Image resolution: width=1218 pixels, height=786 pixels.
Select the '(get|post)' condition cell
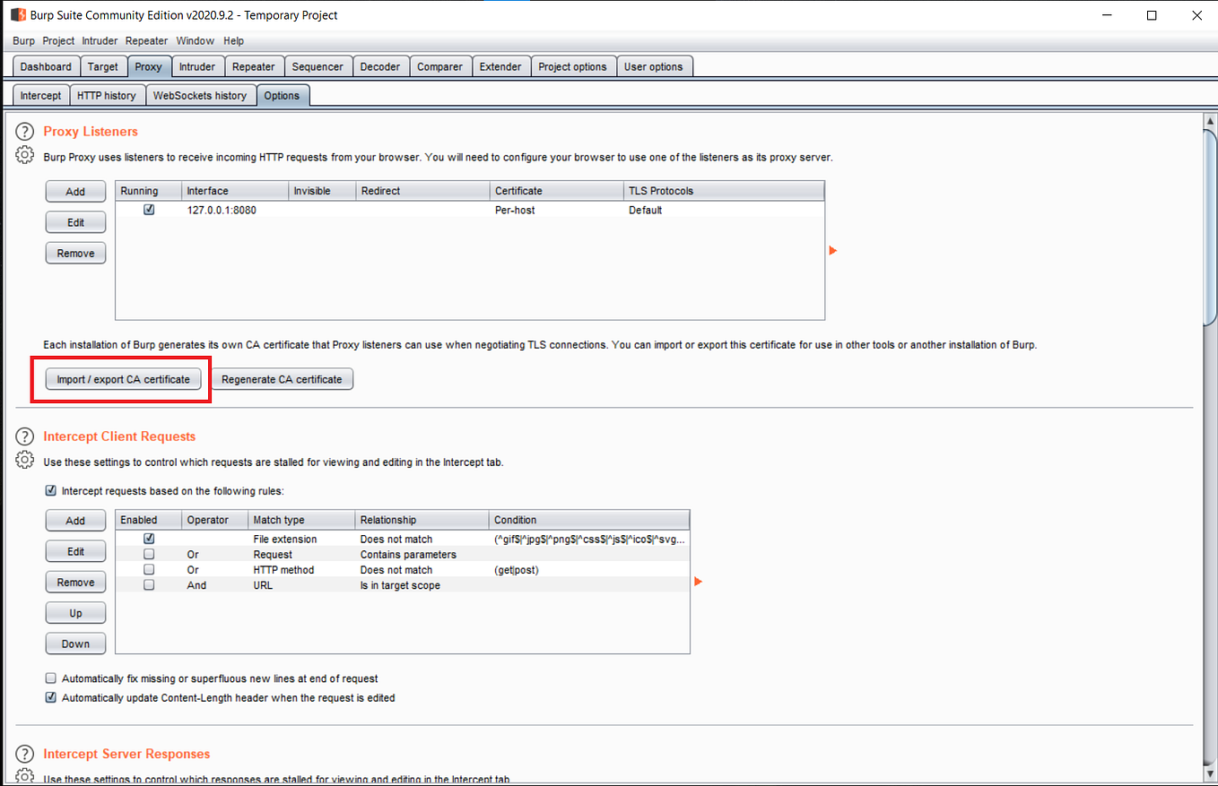[x=589, y=570]
